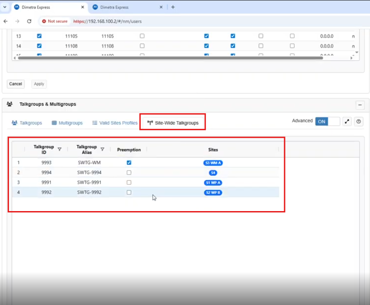Viewport: 370px width, 305px height.
Task: Open a new browser tab
Action: coord(173,7)
